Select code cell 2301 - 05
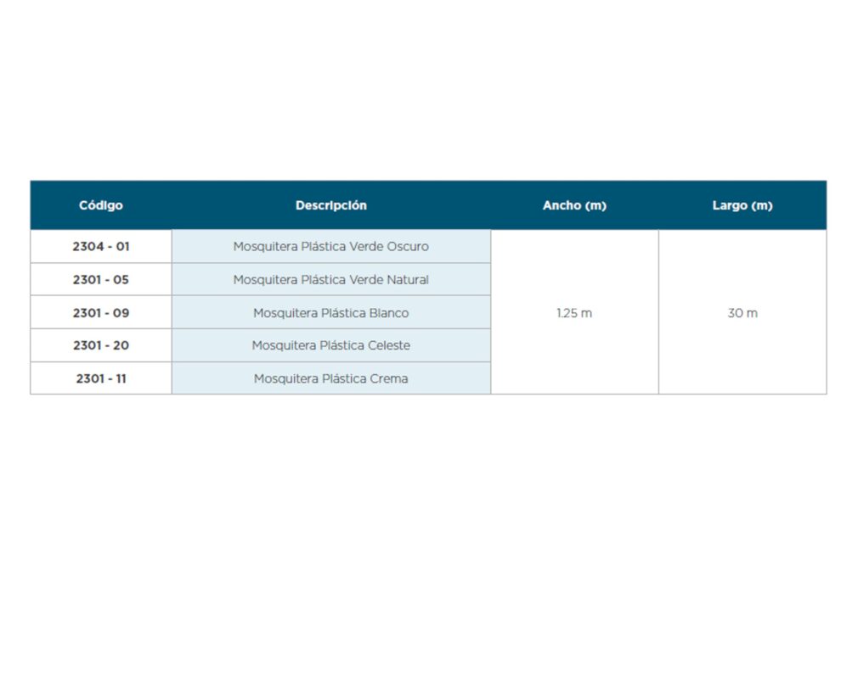Viewport: 858px width, 694px height. (101, 280)
